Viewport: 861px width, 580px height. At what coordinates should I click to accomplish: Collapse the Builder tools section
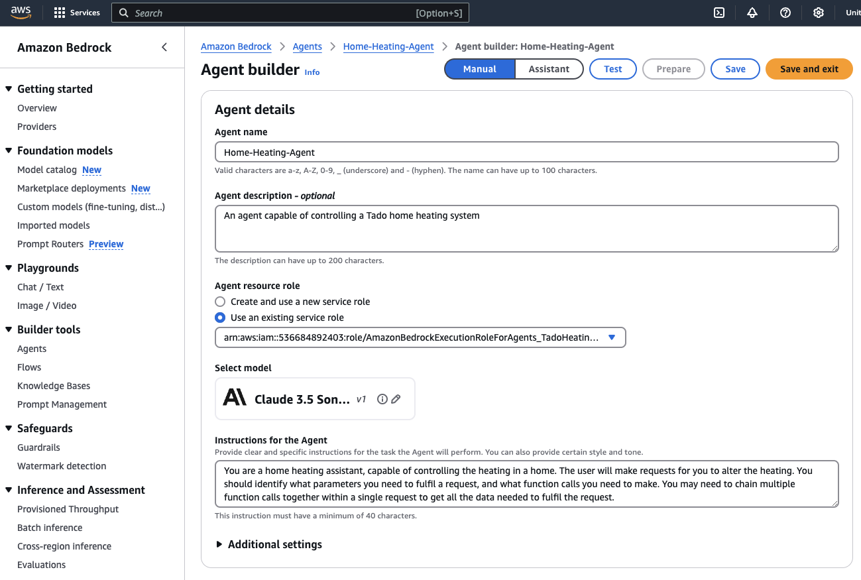pyautogui.click(x=9, y=329)
